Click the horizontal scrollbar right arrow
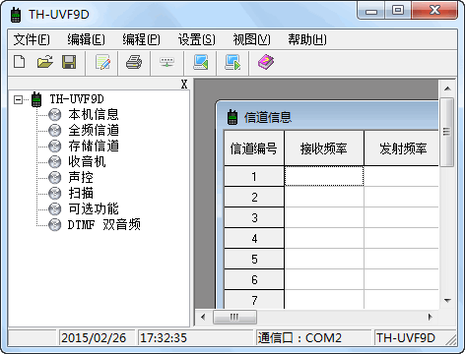 pos(431,317)
